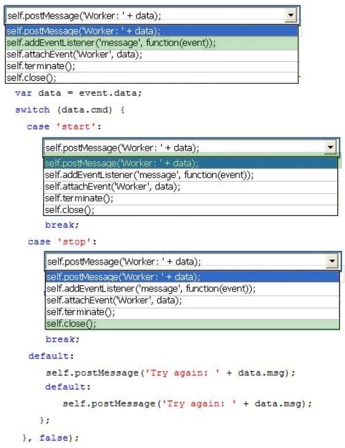Choose self.postMessage option under case 'start'
This screenshot has width=345, height=448.
(x=190, y=163)
